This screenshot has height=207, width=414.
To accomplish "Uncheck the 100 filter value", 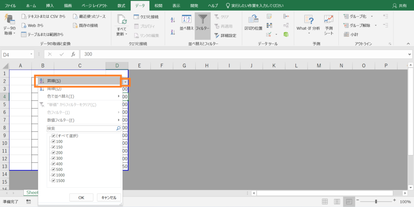I will pos(54,142).
